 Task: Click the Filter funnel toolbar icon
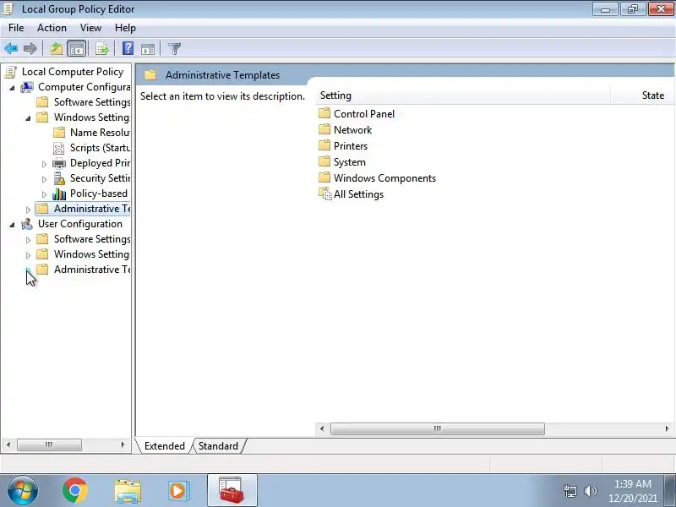click(175, 49)
